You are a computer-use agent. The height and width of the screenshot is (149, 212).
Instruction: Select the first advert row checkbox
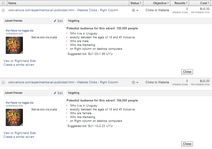tap(3, 10)
